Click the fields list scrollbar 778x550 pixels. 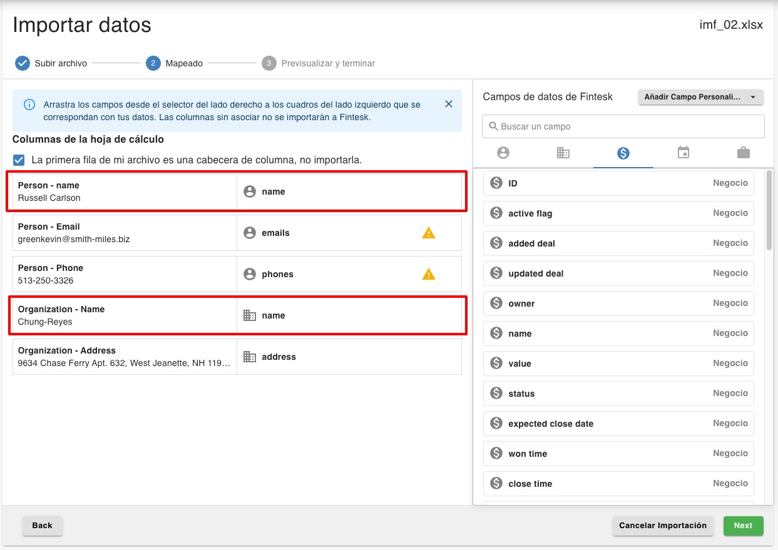pyautogui.click(x=769, y=210)
